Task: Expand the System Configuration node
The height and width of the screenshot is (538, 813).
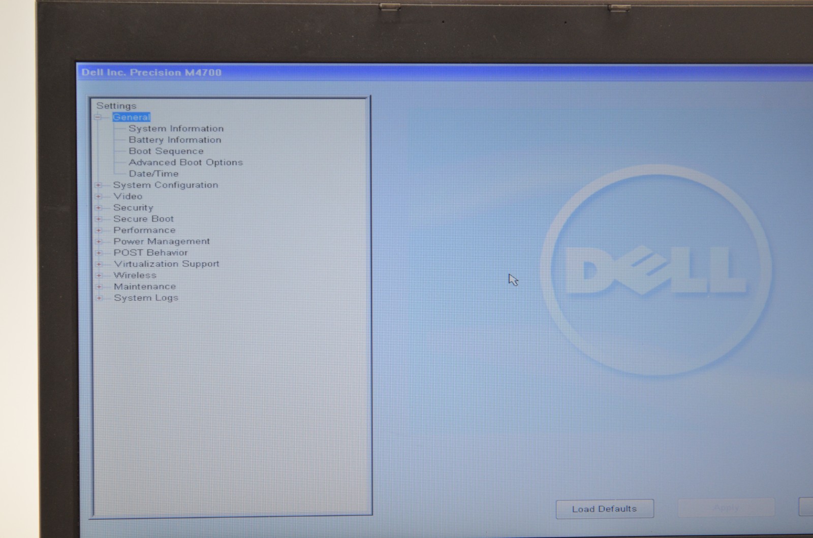Action: [99, 185]
